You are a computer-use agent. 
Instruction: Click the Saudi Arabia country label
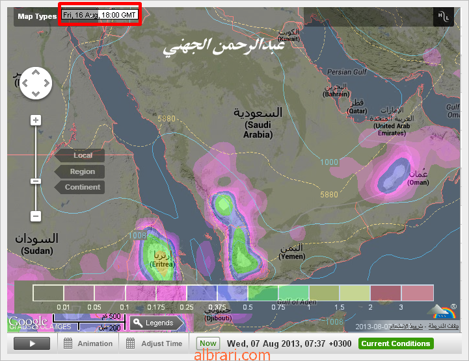click(x=258, y=123)
